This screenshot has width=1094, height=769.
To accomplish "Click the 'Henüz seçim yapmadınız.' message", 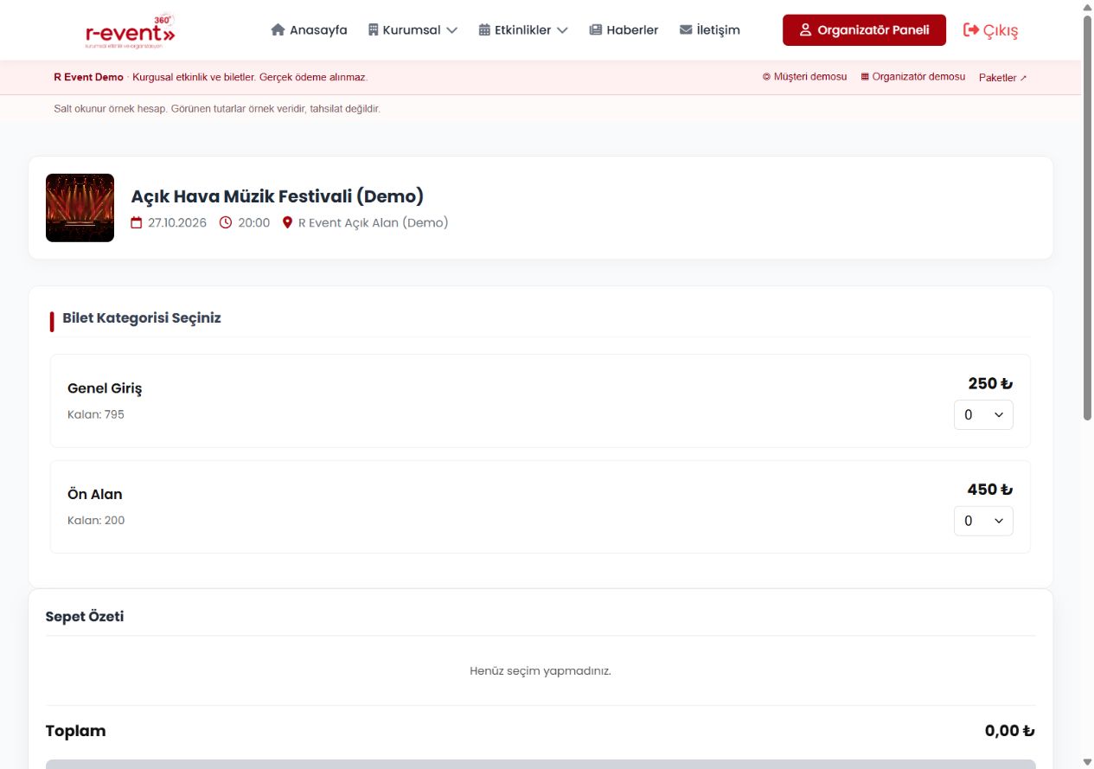I will [x=541, y=671].
